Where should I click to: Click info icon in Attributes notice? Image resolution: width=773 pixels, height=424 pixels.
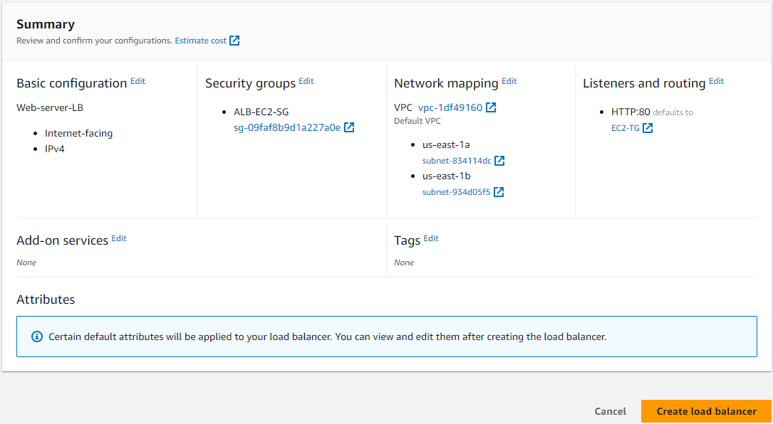tap(37, 336)
